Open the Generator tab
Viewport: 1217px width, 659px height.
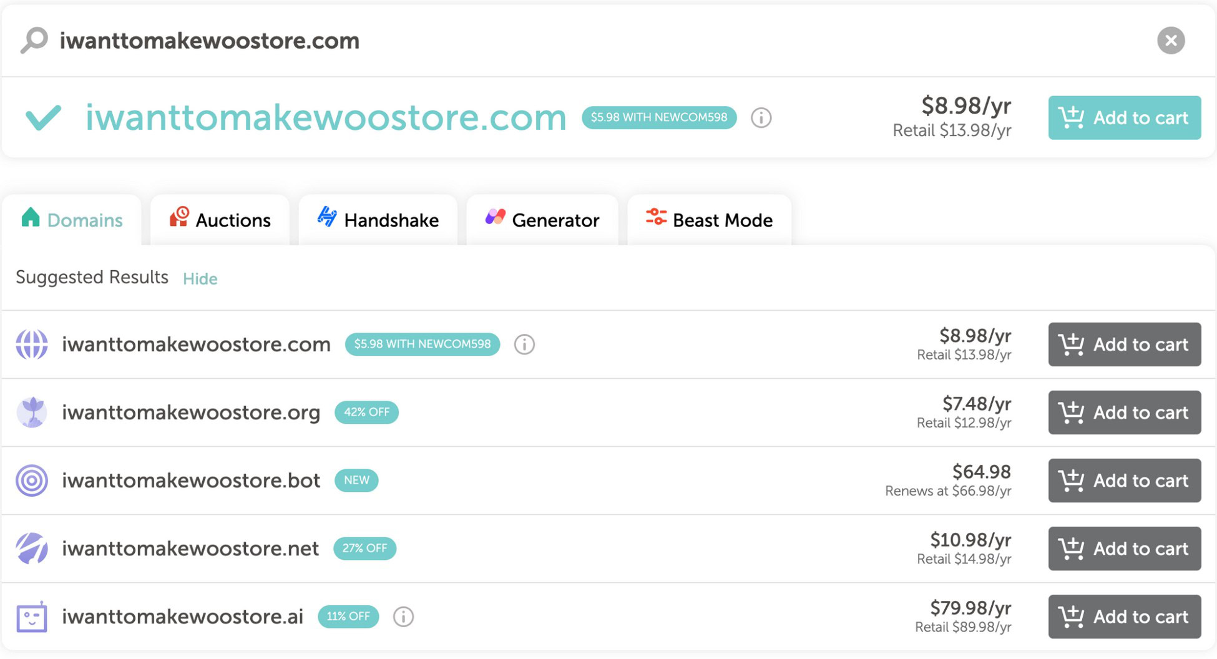pyautogui.click(x=542, y=220)
